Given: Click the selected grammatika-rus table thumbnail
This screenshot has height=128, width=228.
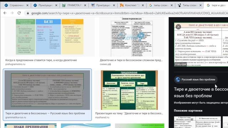Looking at the screenshot, I should 47,90.
